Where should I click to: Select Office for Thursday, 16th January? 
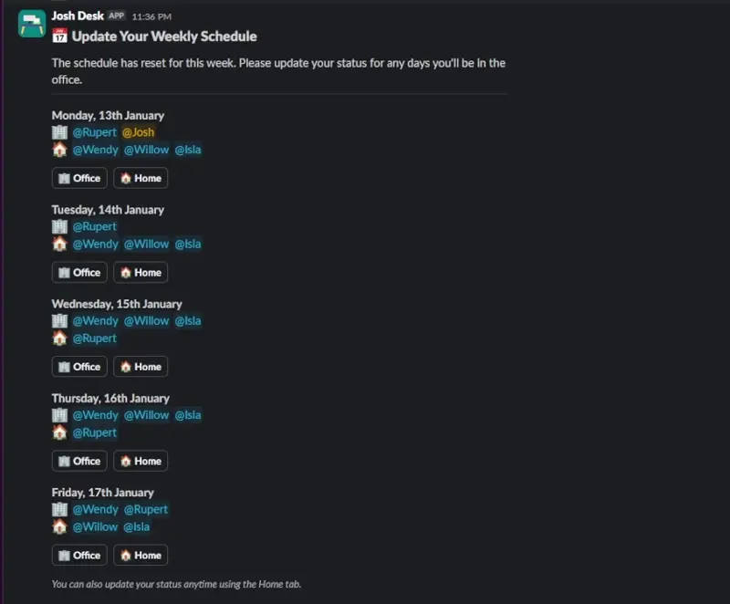click(79, 461)
